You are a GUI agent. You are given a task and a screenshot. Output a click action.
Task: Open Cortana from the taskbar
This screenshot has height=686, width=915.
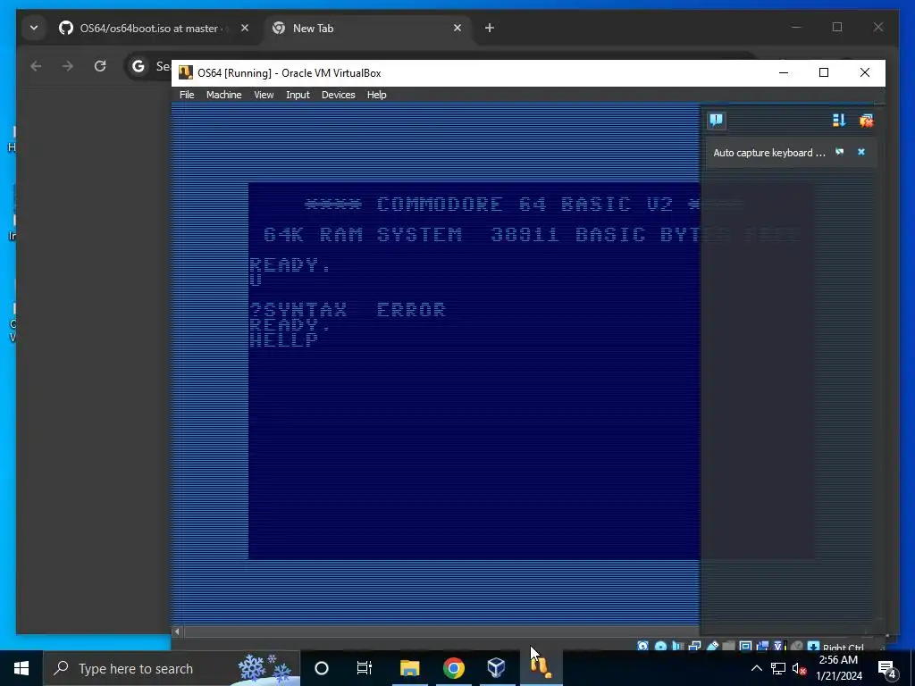(x=322, y=668)
